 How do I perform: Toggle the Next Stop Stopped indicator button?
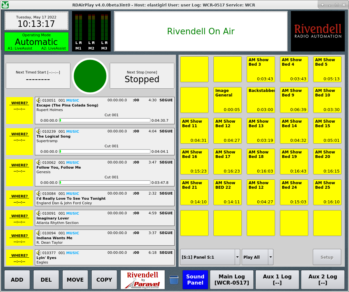tap(142, 76)
